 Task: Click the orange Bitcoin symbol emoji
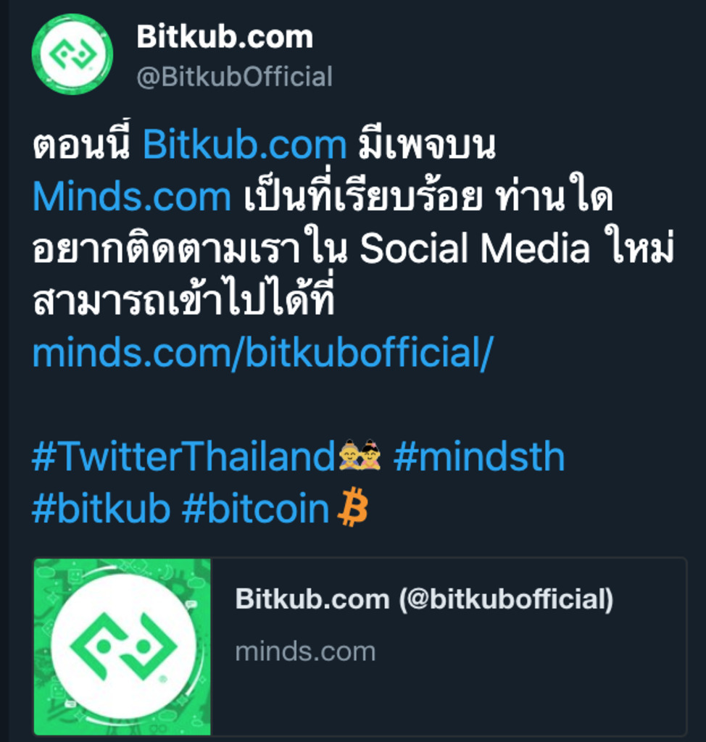click(353, 508)
